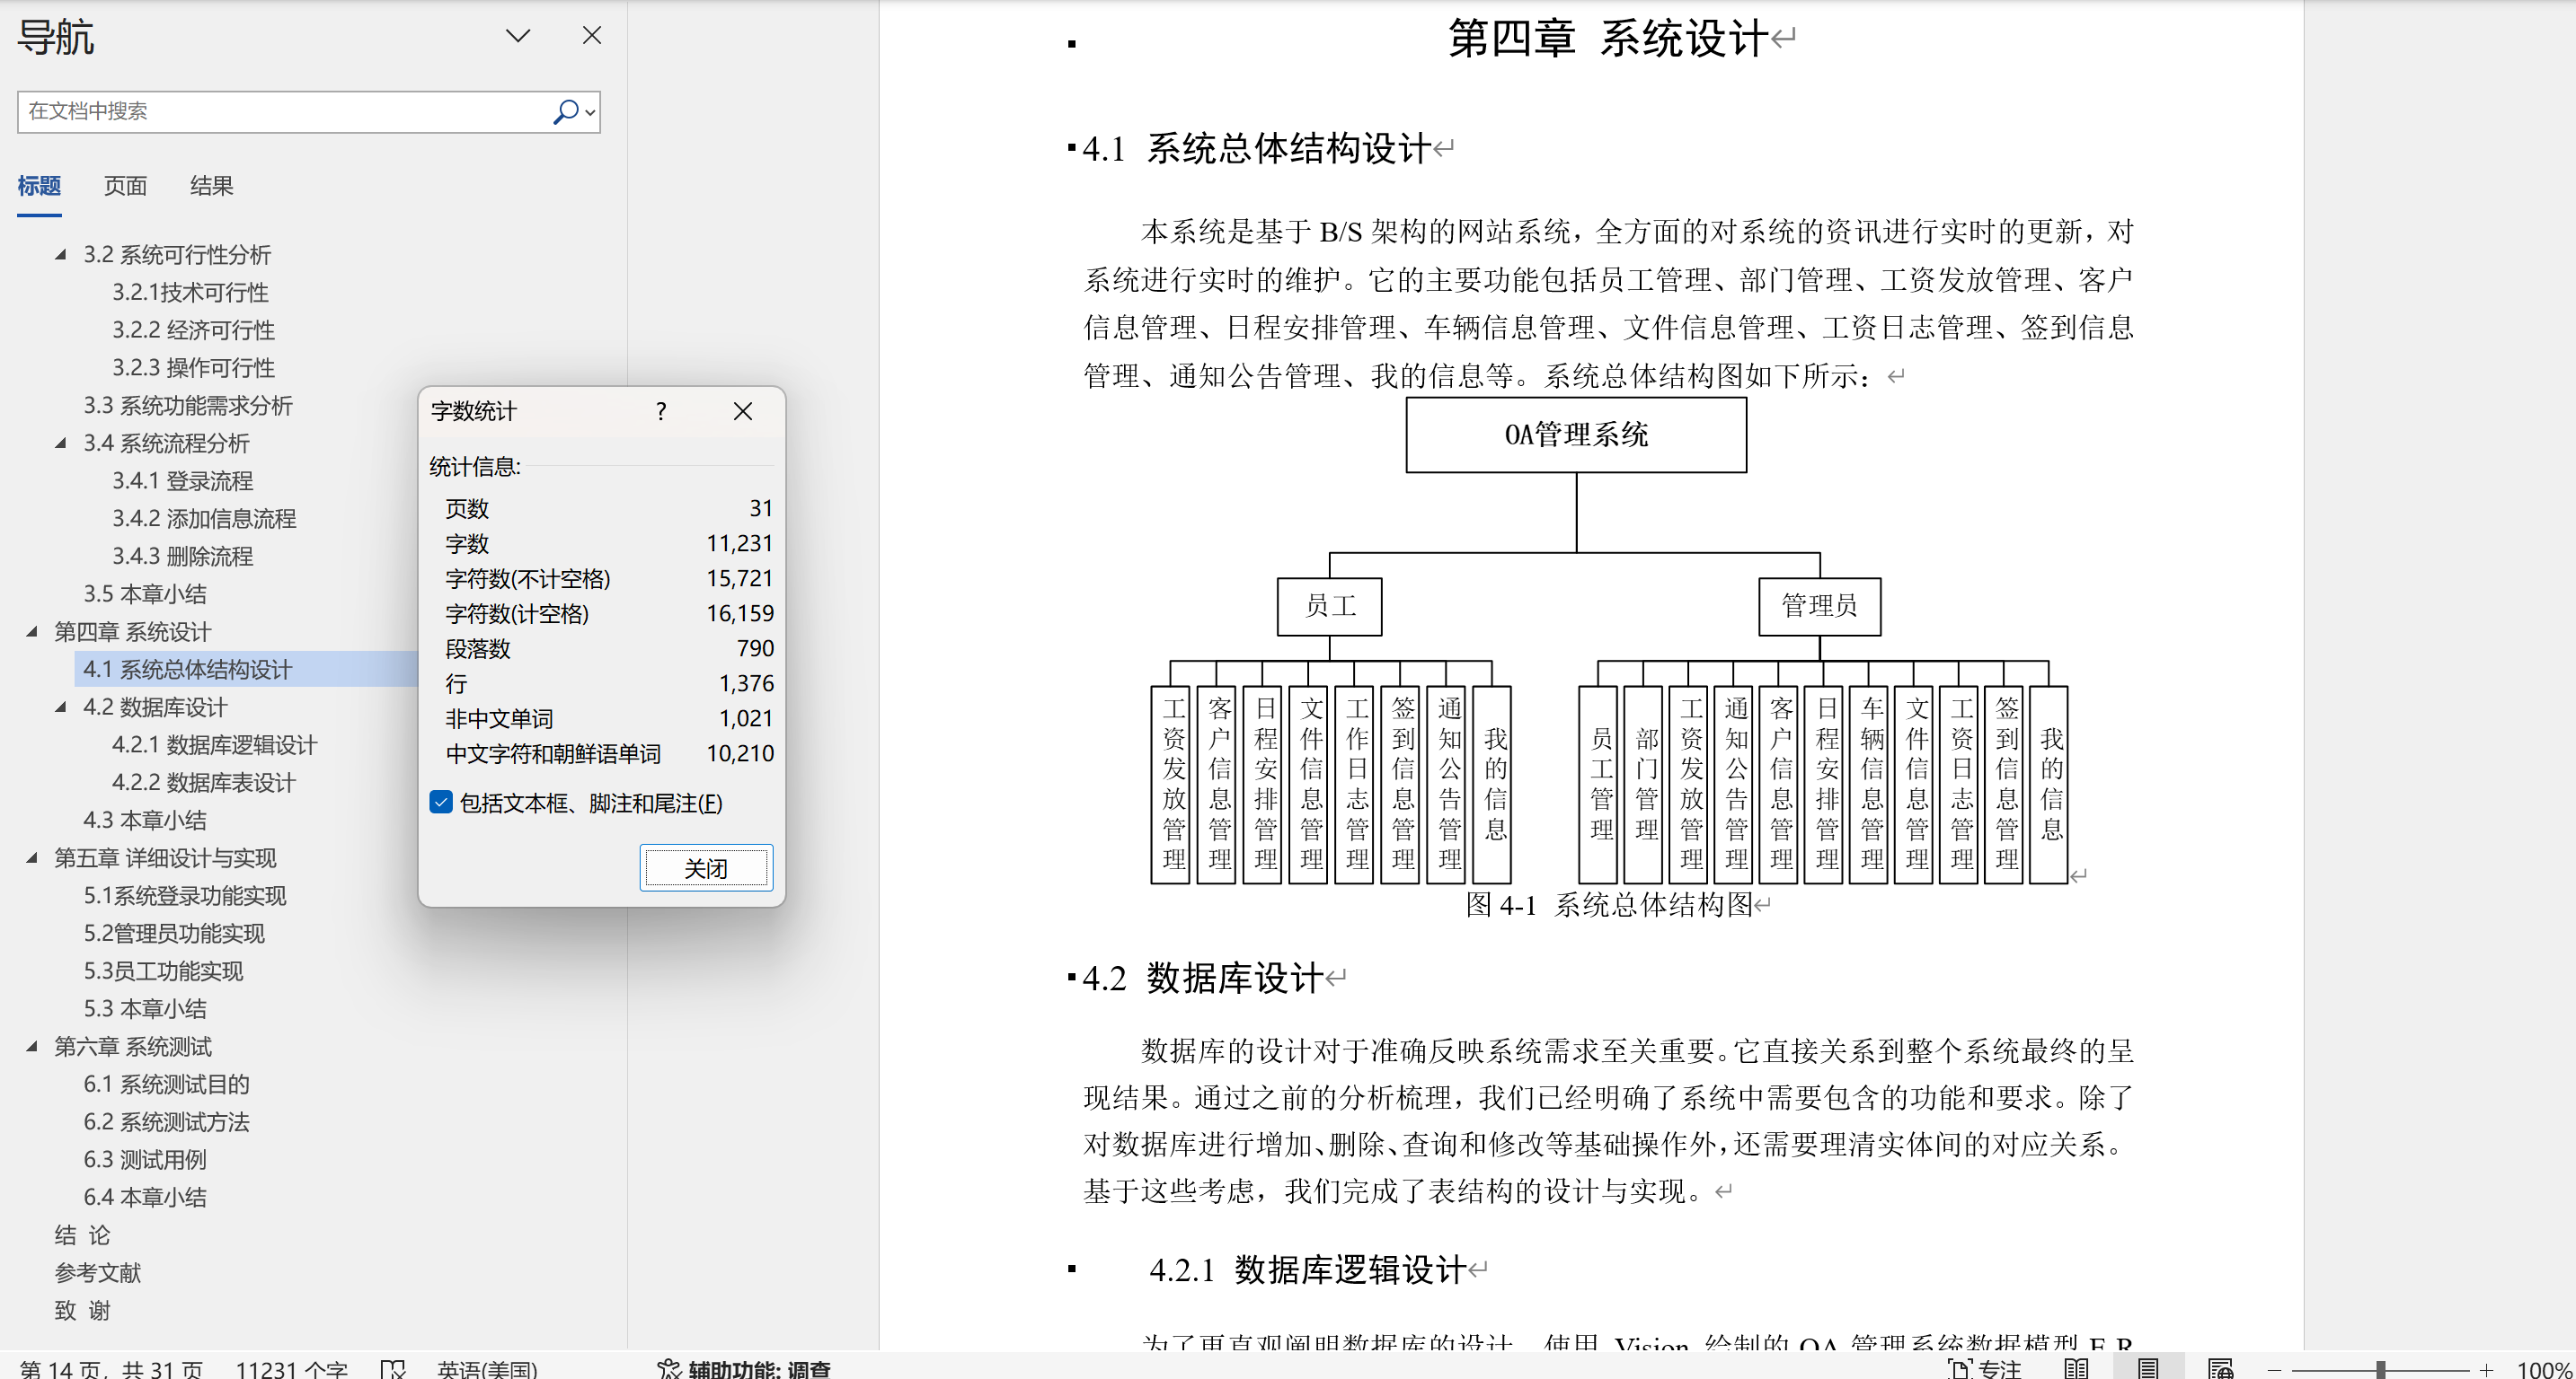Go to heading 致 谢
2576x1379 pixels.
82,1310
